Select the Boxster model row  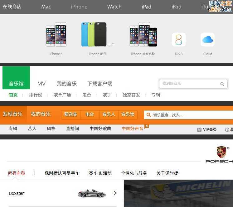pyautogui.click(x=62, y=193)
